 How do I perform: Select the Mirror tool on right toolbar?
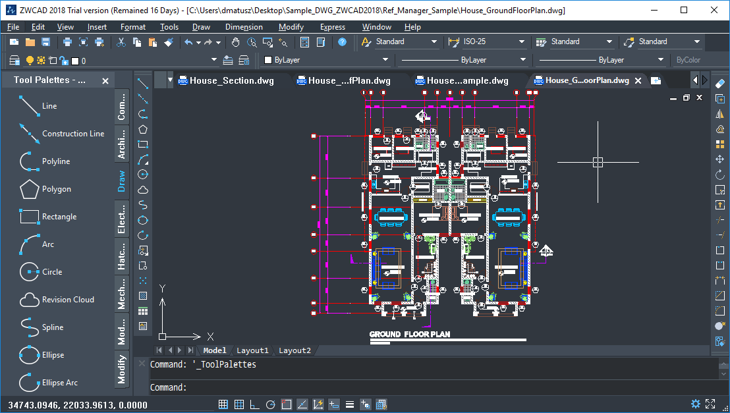720,113
